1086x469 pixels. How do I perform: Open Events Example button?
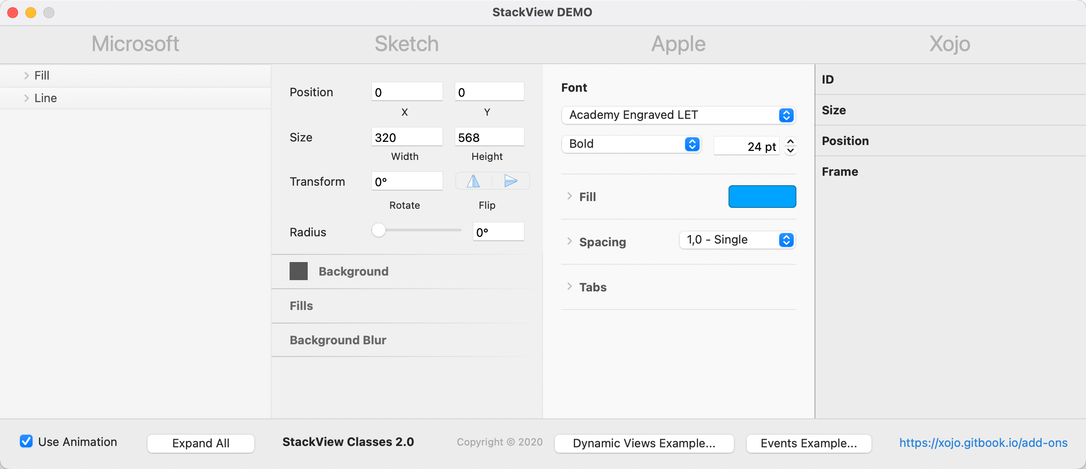click(x=809, y=443)
